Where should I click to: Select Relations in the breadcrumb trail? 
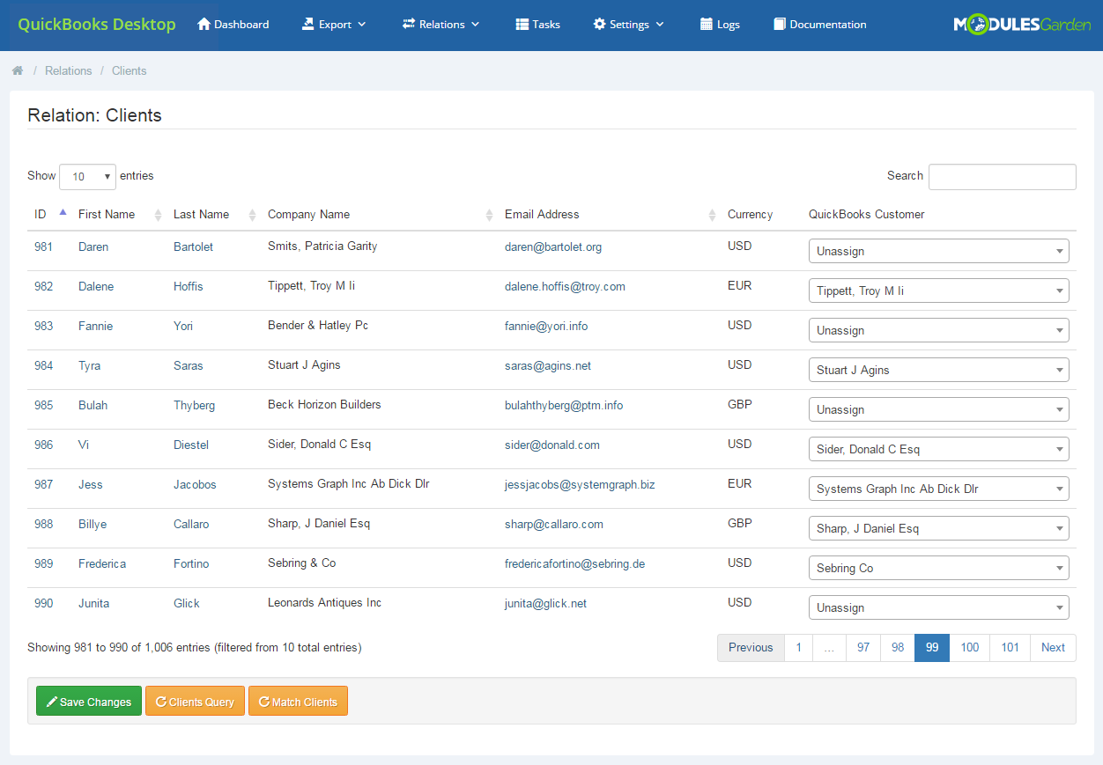tap(68, 70)
